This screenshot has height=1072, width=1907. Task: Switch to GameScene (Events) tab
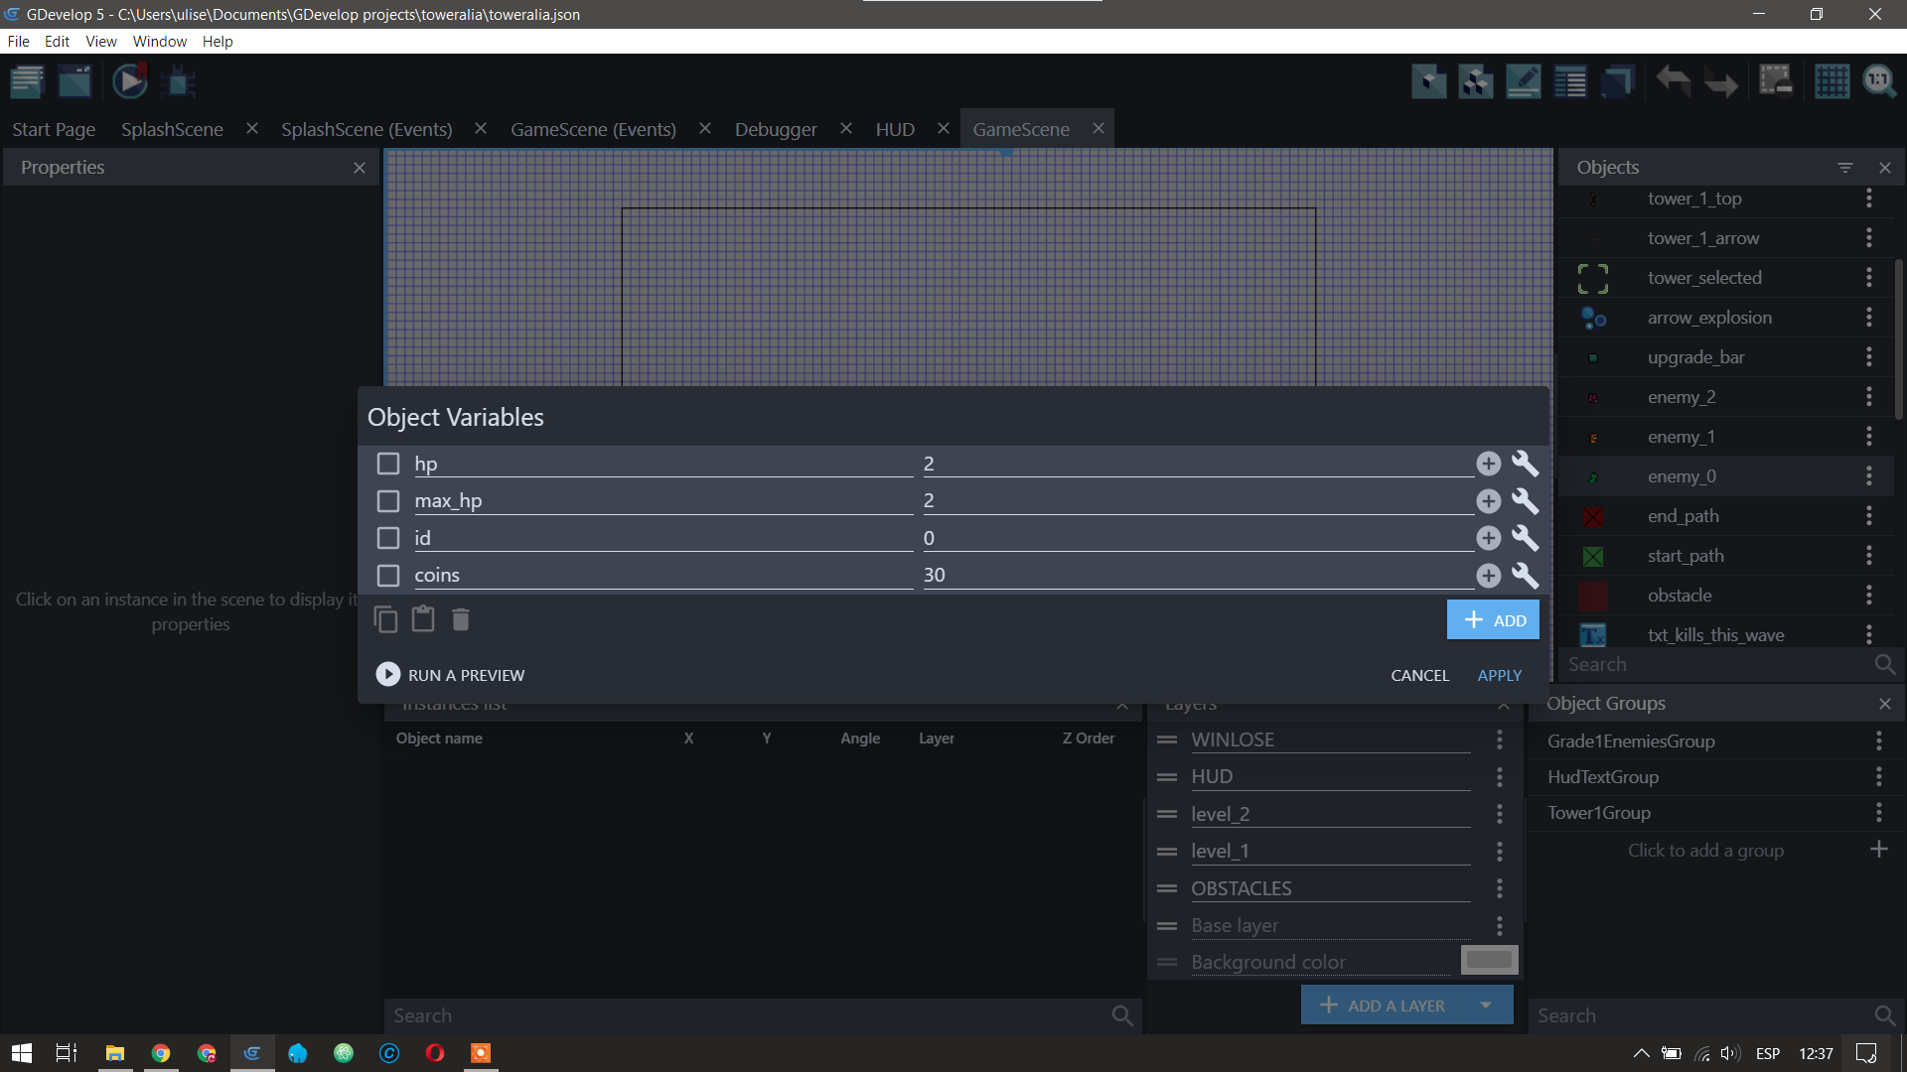593,129
